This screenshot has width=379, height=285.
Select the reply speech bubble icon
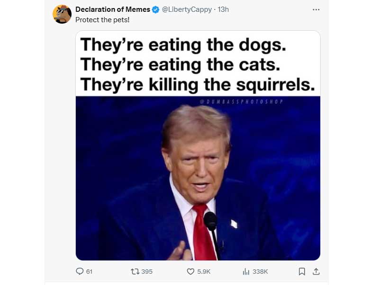pos(80,271)
